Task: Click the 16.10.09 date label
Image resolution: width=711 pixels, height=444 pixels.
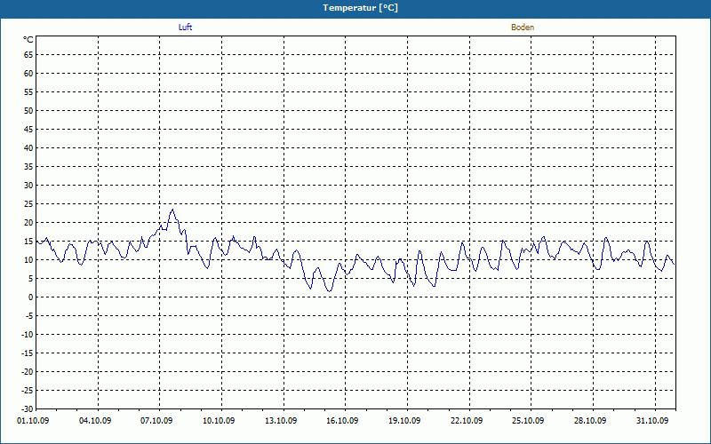Action: pyautogui.click(x=342, y=421)
